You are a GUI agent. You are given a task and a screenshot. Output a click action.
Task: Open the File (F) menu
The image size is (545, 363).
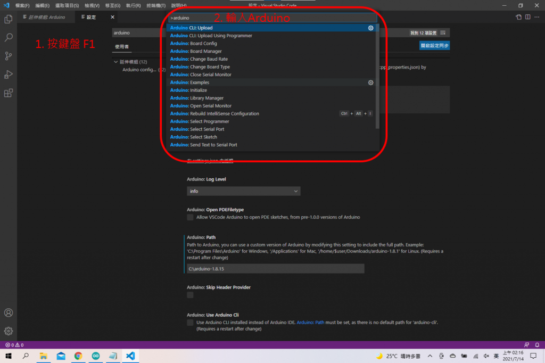pyautogui.click(x=22, y=5)
